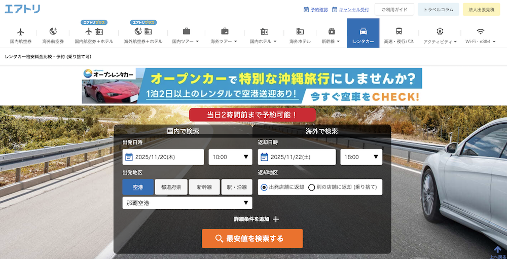The height and width of the screenshot is (259, 507).
Task: Open the 予約確認 link
Action: click(315, 10)
